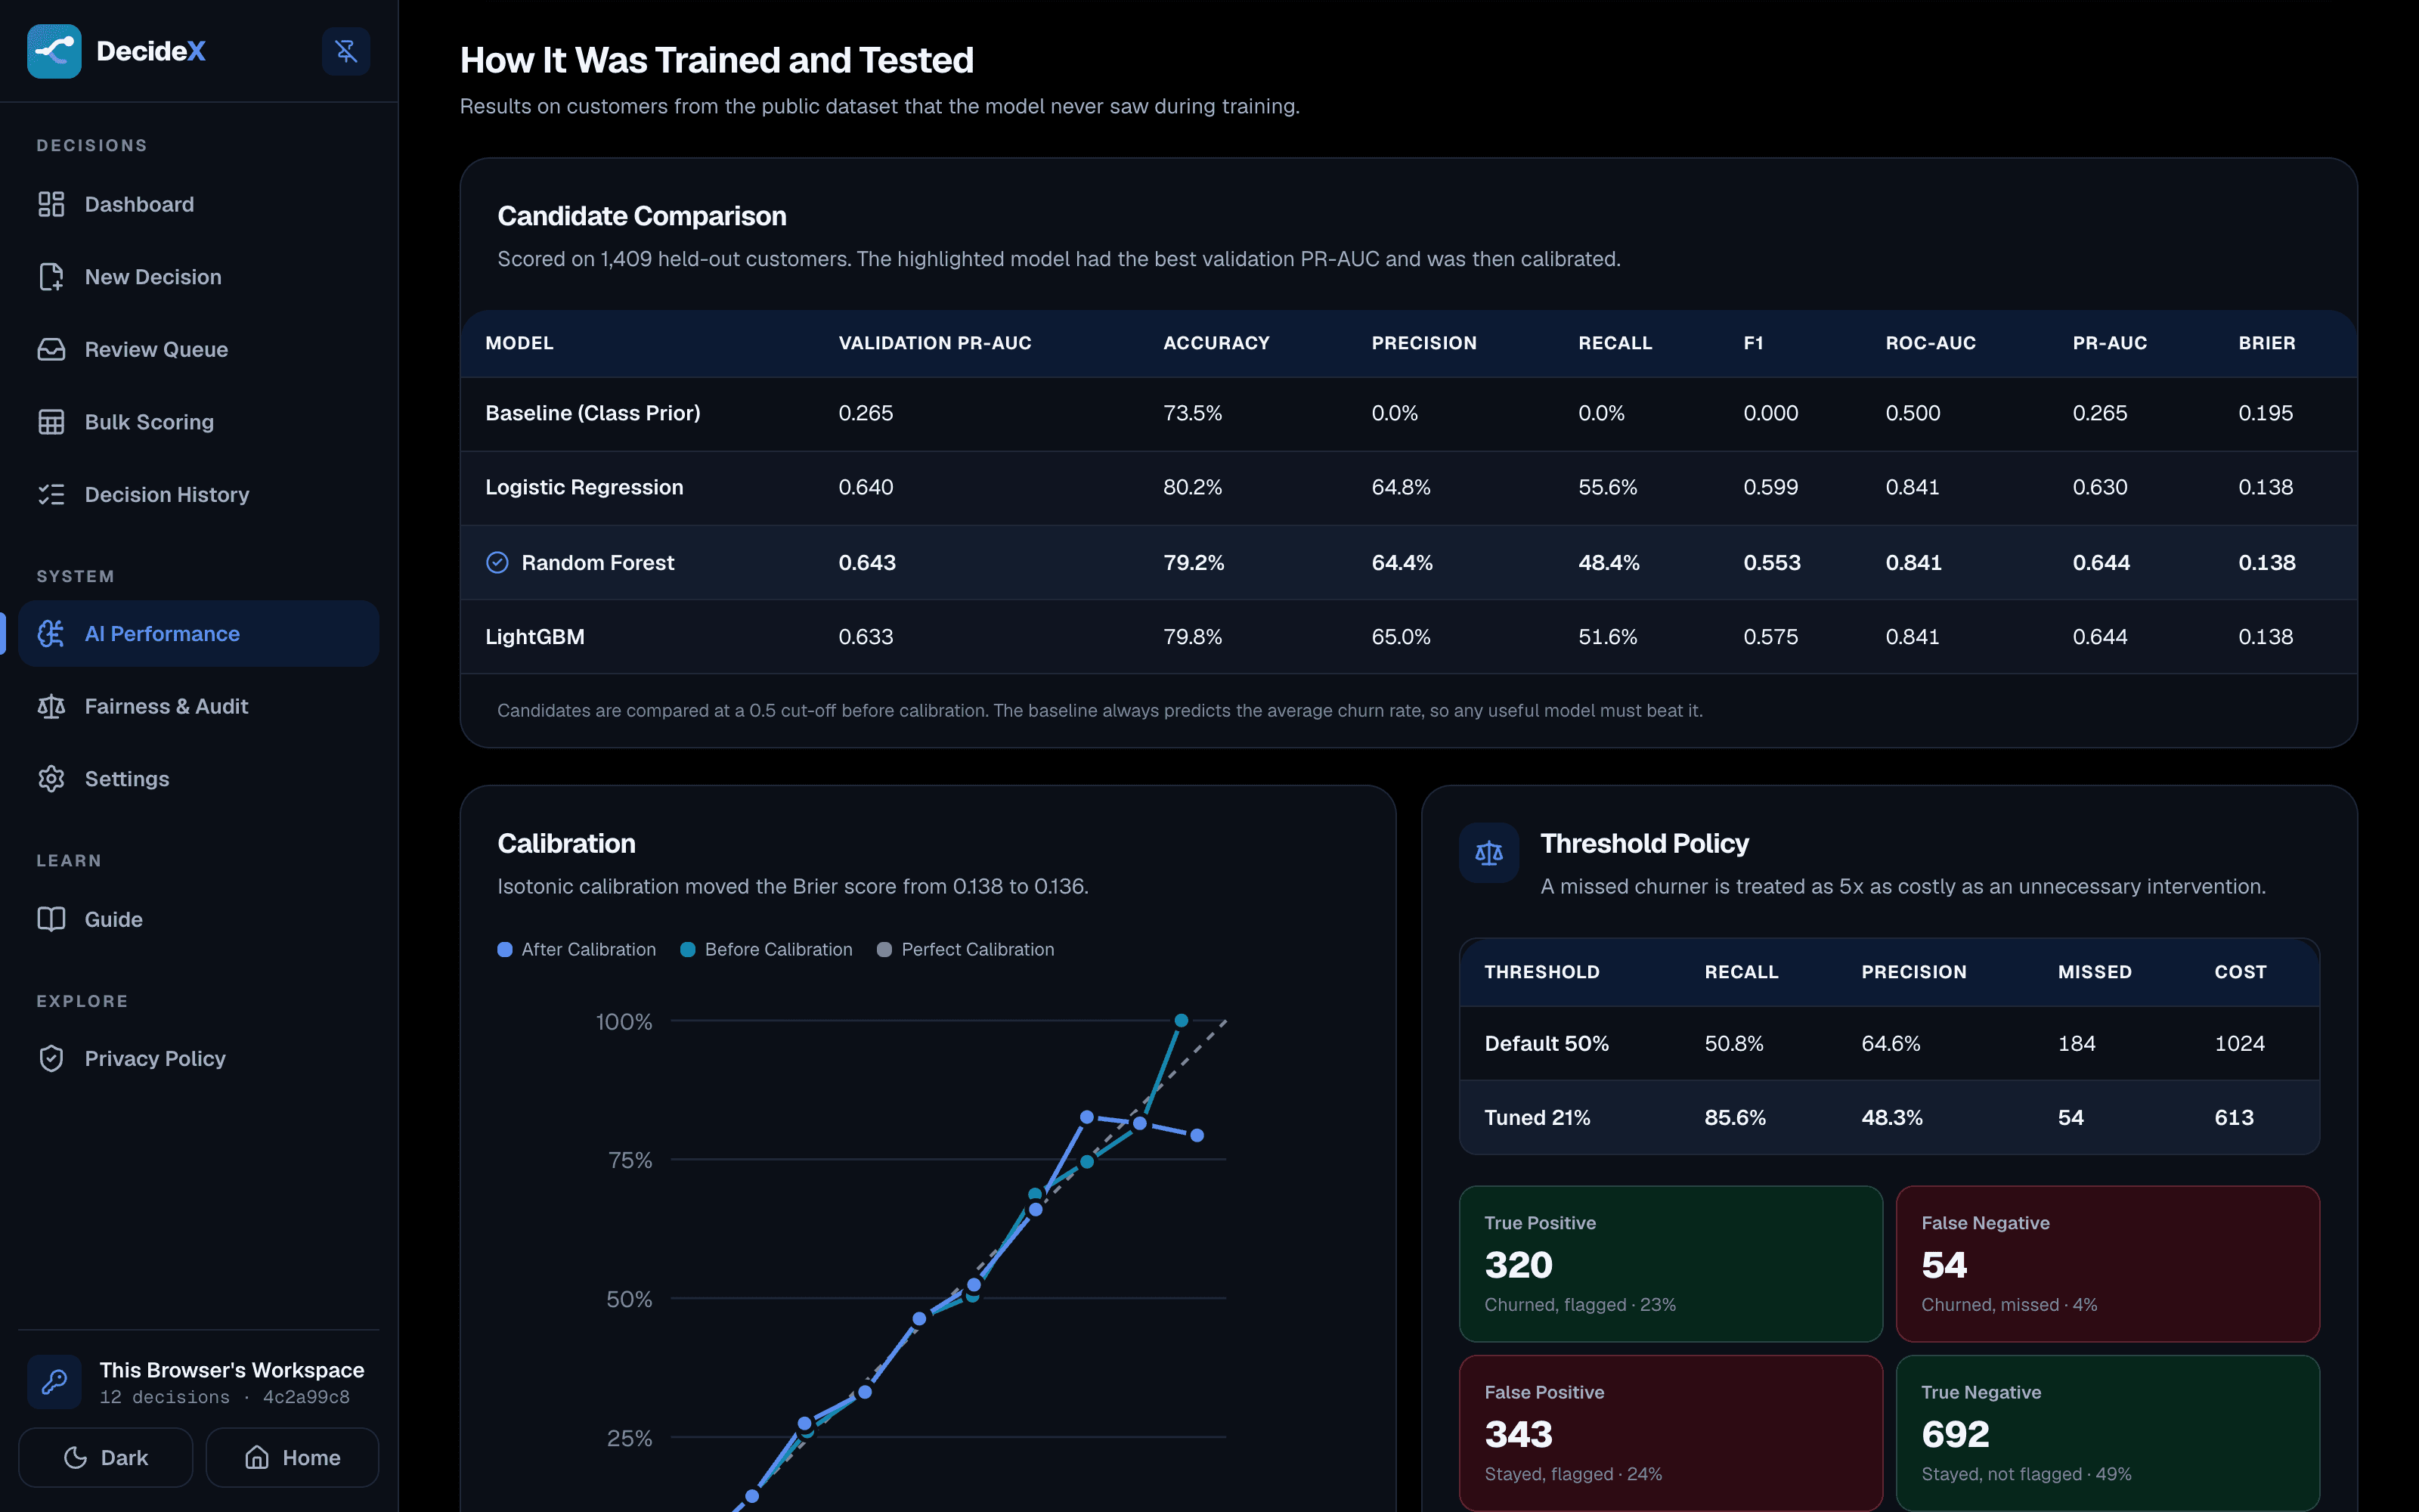Click the New Decision file-plus icon
2419x1512 pixels.
point(51,277)
